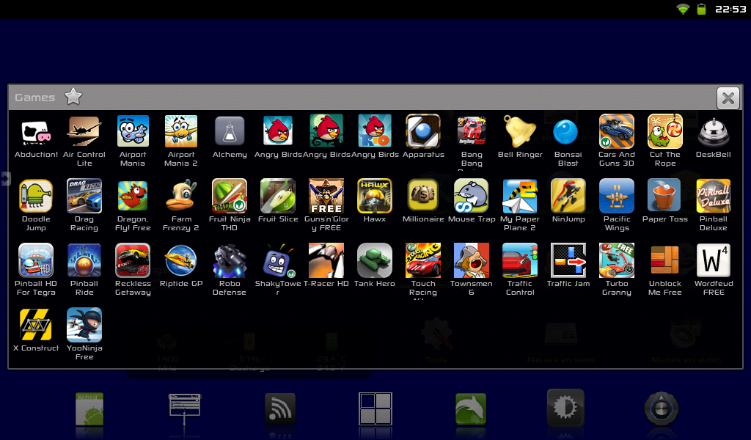Open Fruit Ninja THD
Viewport: 751px width, 440px height.
pos(230,196)
